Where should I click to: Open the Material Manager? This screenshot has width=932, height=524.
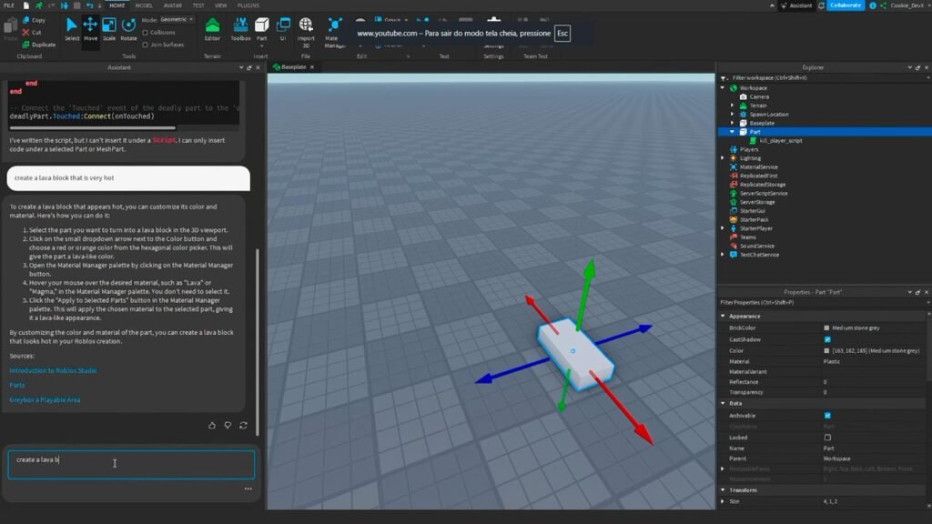[333, 32]
